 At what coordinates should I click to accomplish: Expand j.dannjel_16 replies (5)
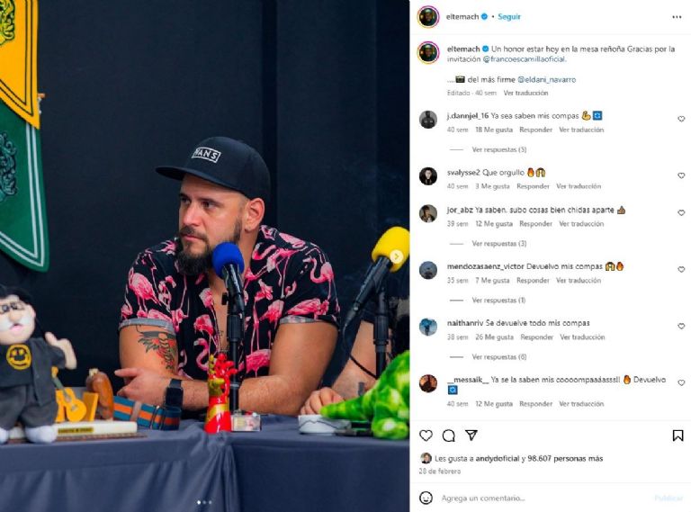click(x=498, y=149)
